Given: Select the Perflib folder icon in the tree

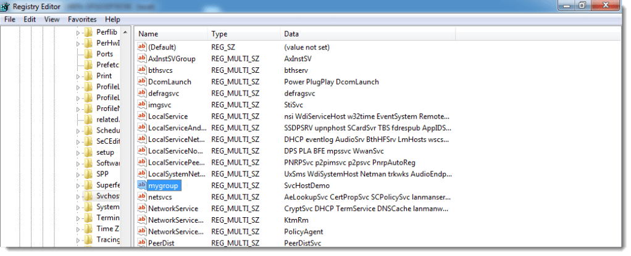Looking at the screenshot, I should point(88,32).
